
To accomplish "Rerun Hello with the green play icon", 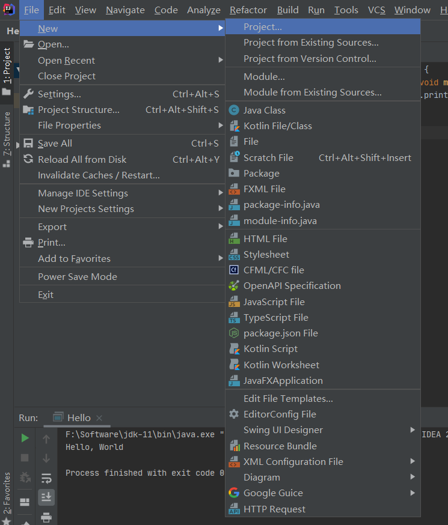I will (x=25, y=438).
